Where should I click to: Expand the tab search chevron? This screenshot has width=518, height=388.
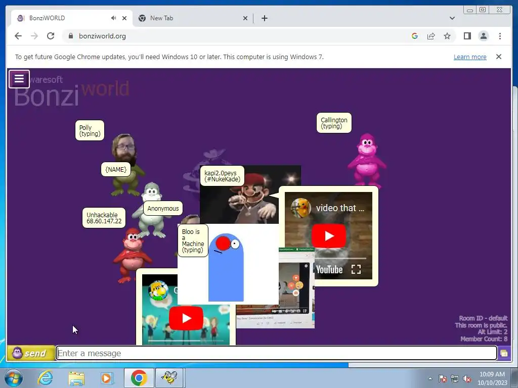pyautogui.click(x=452, y=18)
